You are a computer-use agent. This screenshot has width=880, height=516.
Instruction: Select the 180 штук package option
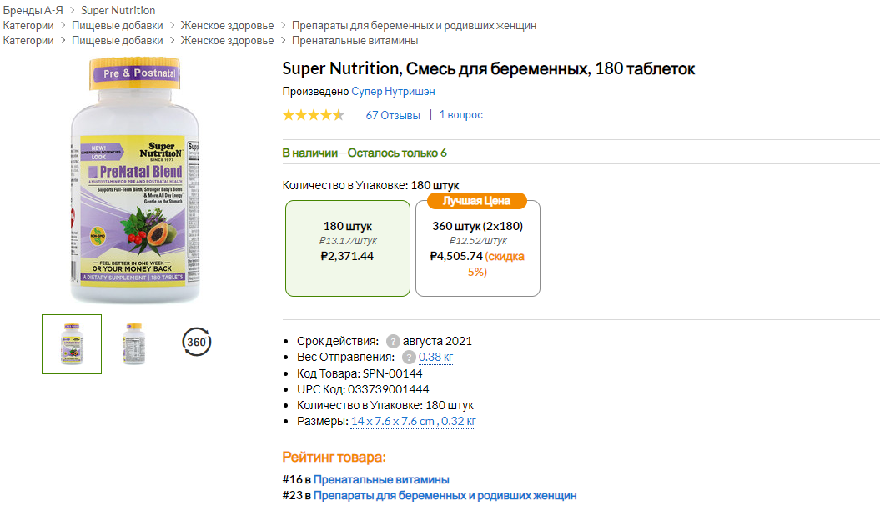[348, 248]
